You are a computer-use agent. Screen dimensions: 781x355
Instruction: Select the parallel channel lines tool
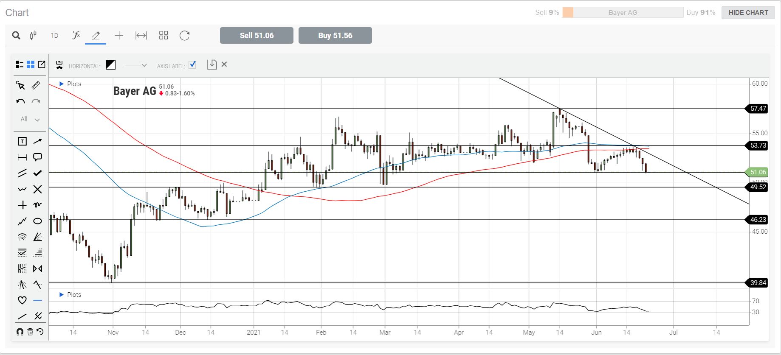point(22,173)
